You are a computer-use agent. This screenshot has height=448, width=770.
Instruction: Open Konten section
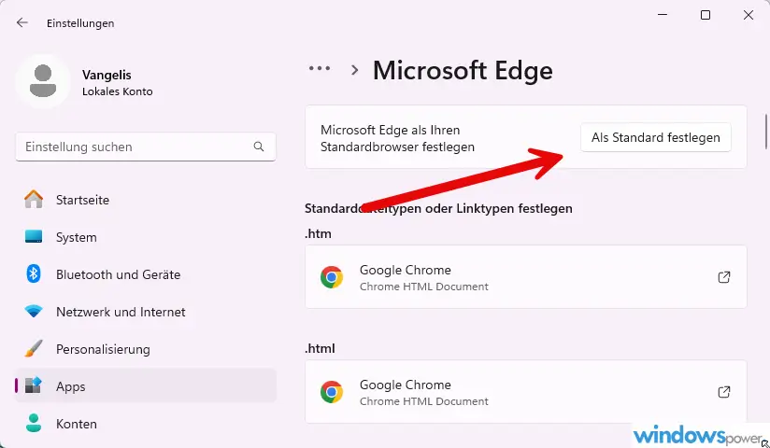(x=146, y=424)
